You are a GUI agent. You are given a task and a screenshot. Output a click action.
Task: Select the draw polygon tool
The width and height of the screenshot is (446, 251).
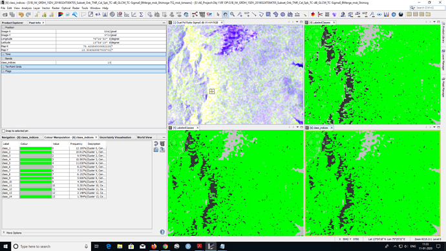[275, 14]
